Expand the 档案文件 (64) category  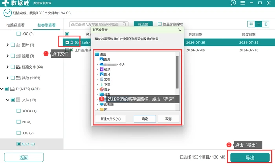7,67
